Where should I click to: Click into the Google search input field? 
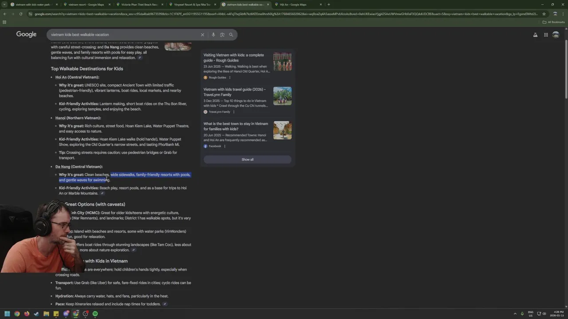124,35
